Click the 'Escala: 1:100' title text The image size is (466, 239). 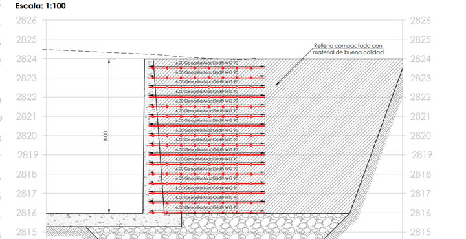click(x=41, y=5)
